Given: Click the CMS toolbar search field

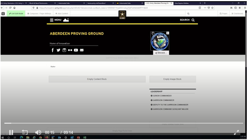Looking at the screenshot, I should point(201,14).
